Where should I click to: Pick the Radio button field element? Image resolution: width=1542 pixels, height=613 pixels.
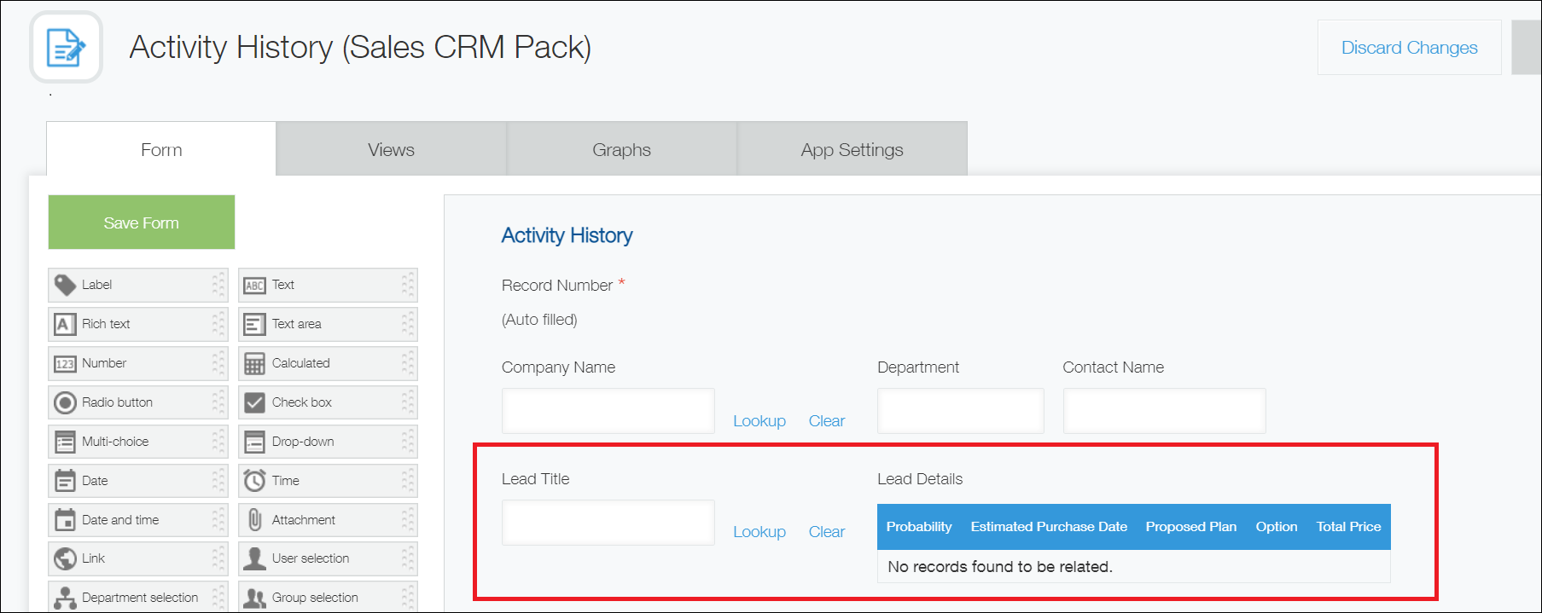click(x=137, y=402)
